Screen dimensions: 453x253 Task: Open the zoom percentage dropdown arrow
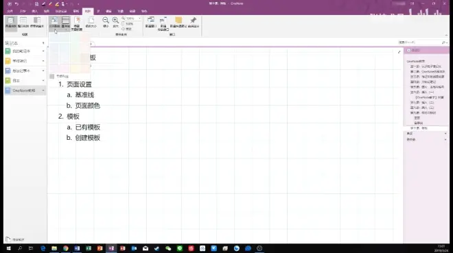point(139,19)
